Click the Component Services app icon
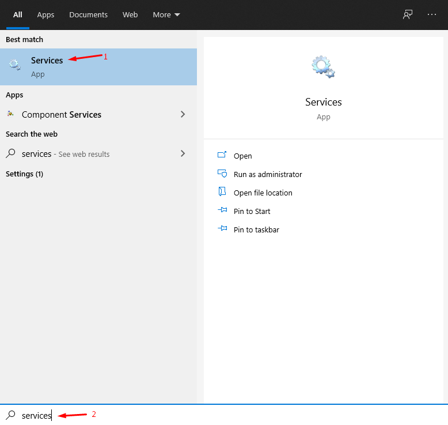 click(x=10, y=114)
